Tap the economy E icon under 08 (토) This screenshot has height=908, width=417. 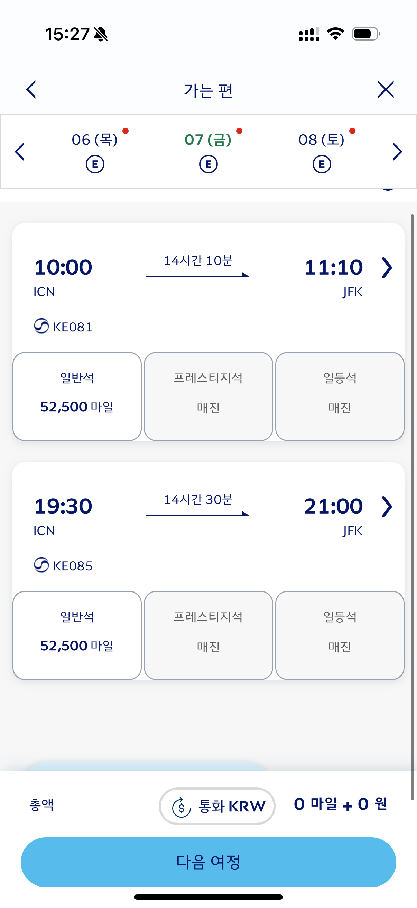[322, 164]
